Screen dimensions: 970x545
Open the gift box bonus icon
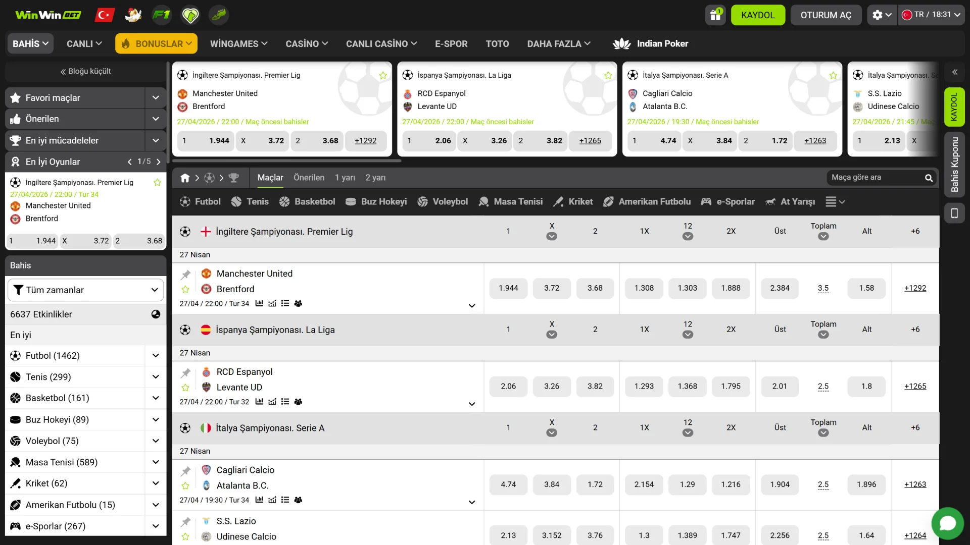[715, 15]
